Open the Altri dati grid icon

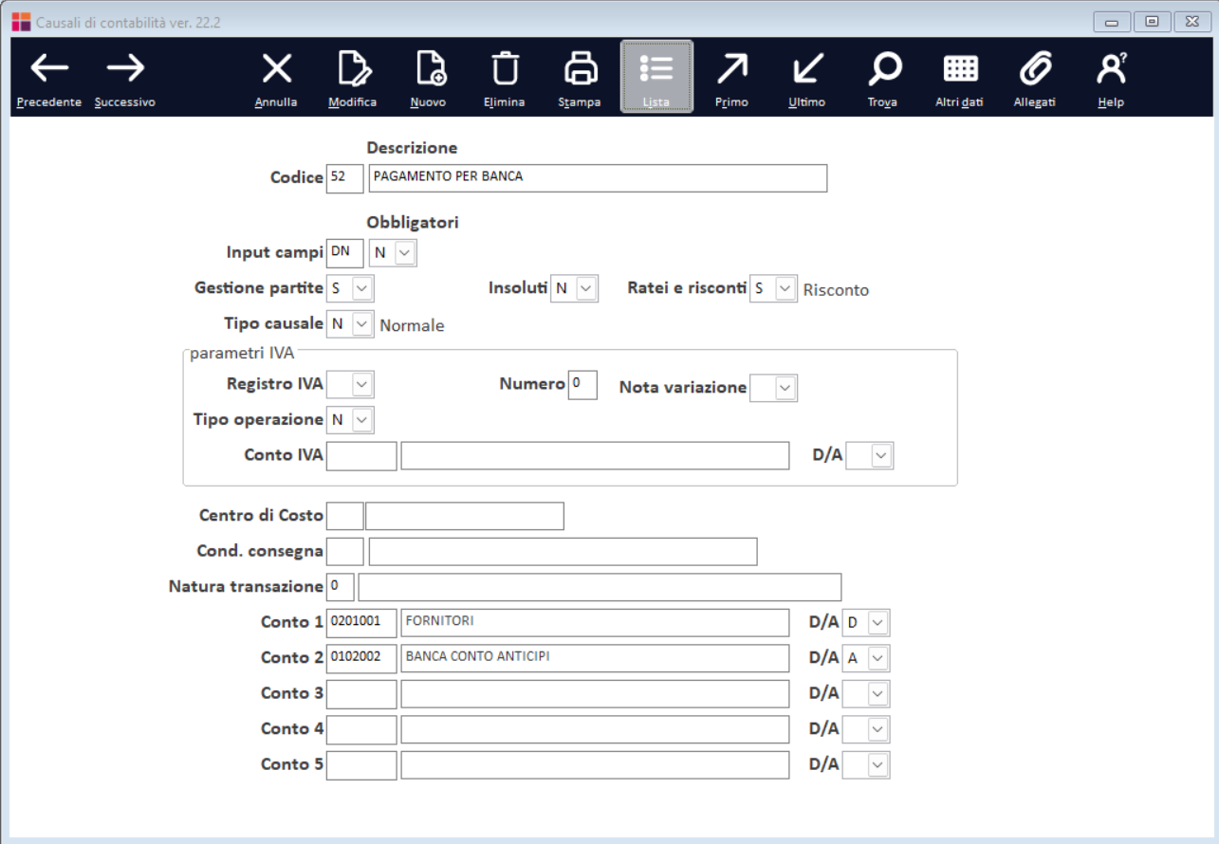tap(959, 69)
